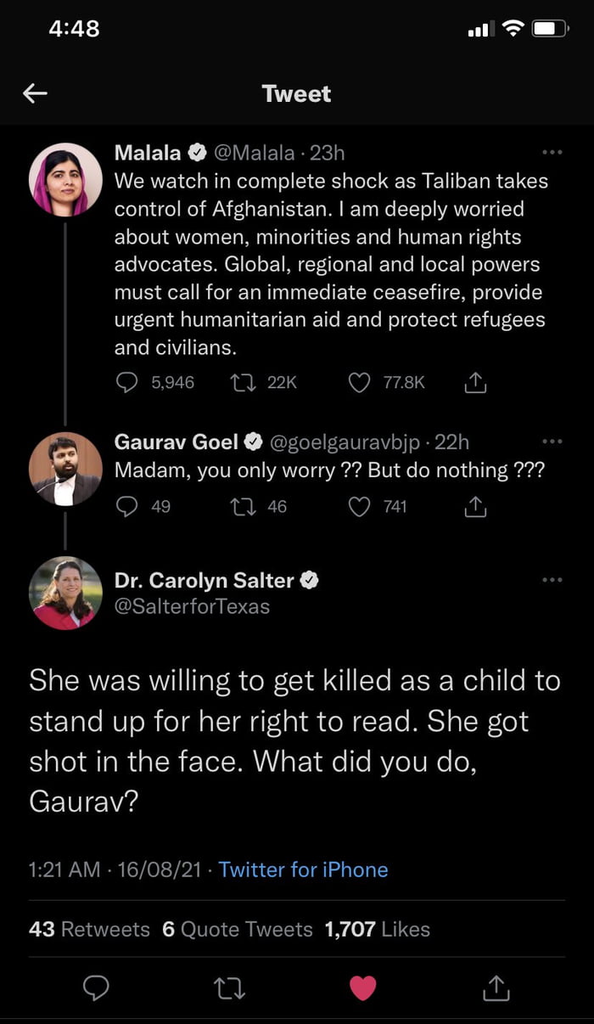Open Malala's profile picture
This screenshot has height=1024, width=594.
click(x=65, y=179)
